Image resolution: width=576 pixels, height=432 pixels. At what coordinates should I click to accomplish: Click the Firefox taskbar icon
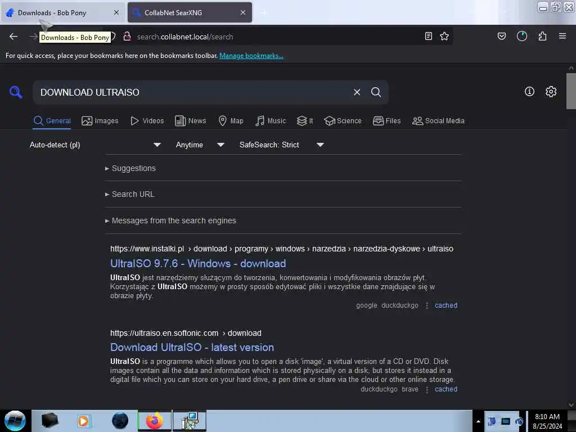pos(154,421)
